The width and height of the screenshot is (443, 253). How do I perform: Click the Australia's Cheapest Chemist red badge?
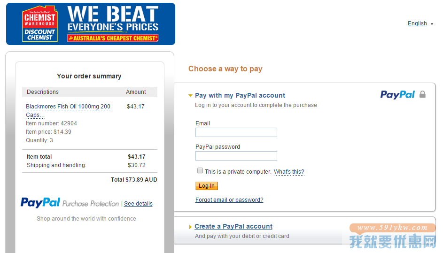pos(113,38)
